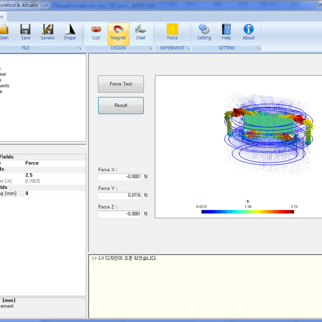Open a file with the Open icon
This screenshot has height=322, width=322.
click(4, 31)
